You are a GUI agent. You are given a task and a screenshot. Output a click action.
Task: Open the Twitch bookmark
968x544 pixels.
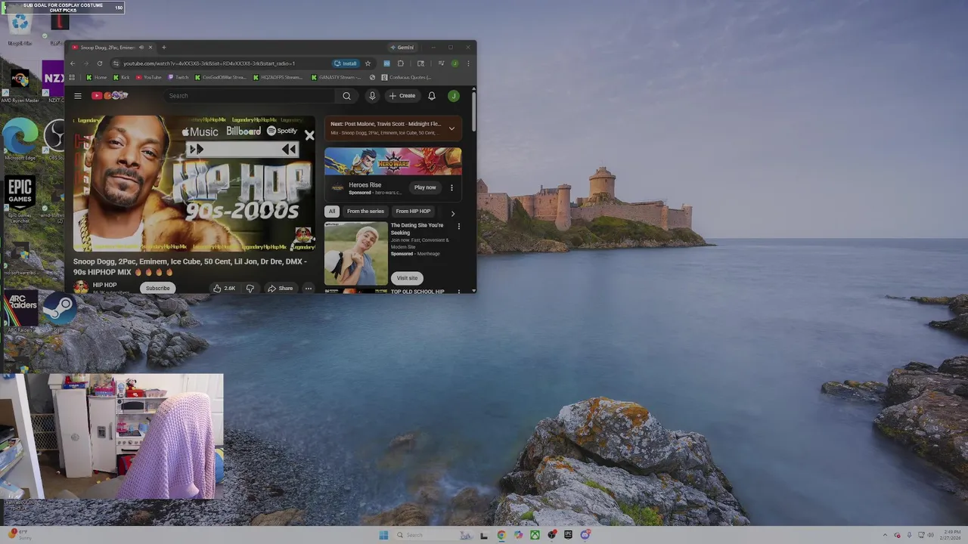pos(178,77)
